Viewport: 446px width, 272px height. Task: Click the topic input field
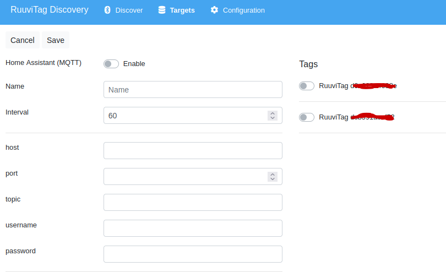click(193, 202)
